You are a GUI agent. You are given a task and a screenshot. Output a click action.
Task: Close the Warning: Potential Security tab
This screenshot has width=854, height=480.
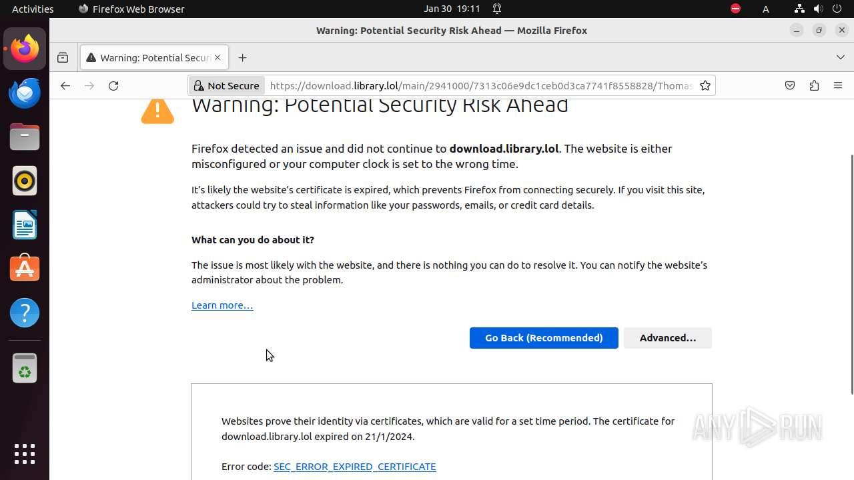[x=217, y=58]
